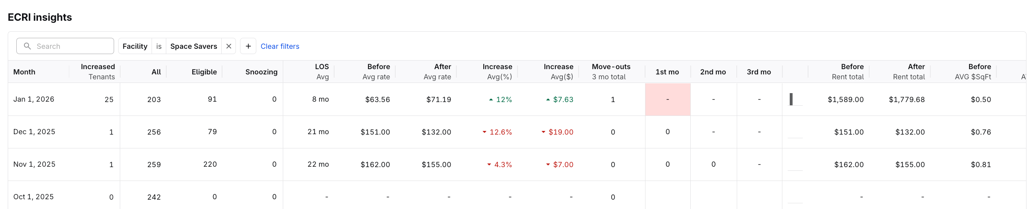Click the pink highlighted 1st mo cell
Viewport: 1033px width, 209px height.
pyautogui.click(x=667, y=99)
